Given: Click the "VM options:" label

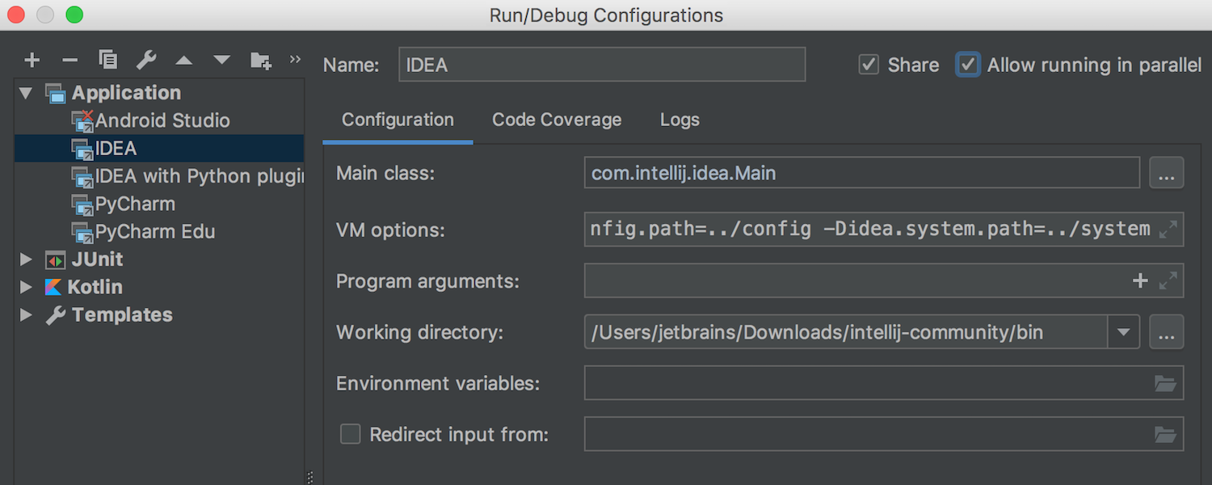Looking at the screenshot, I should [x=391, y=230].
